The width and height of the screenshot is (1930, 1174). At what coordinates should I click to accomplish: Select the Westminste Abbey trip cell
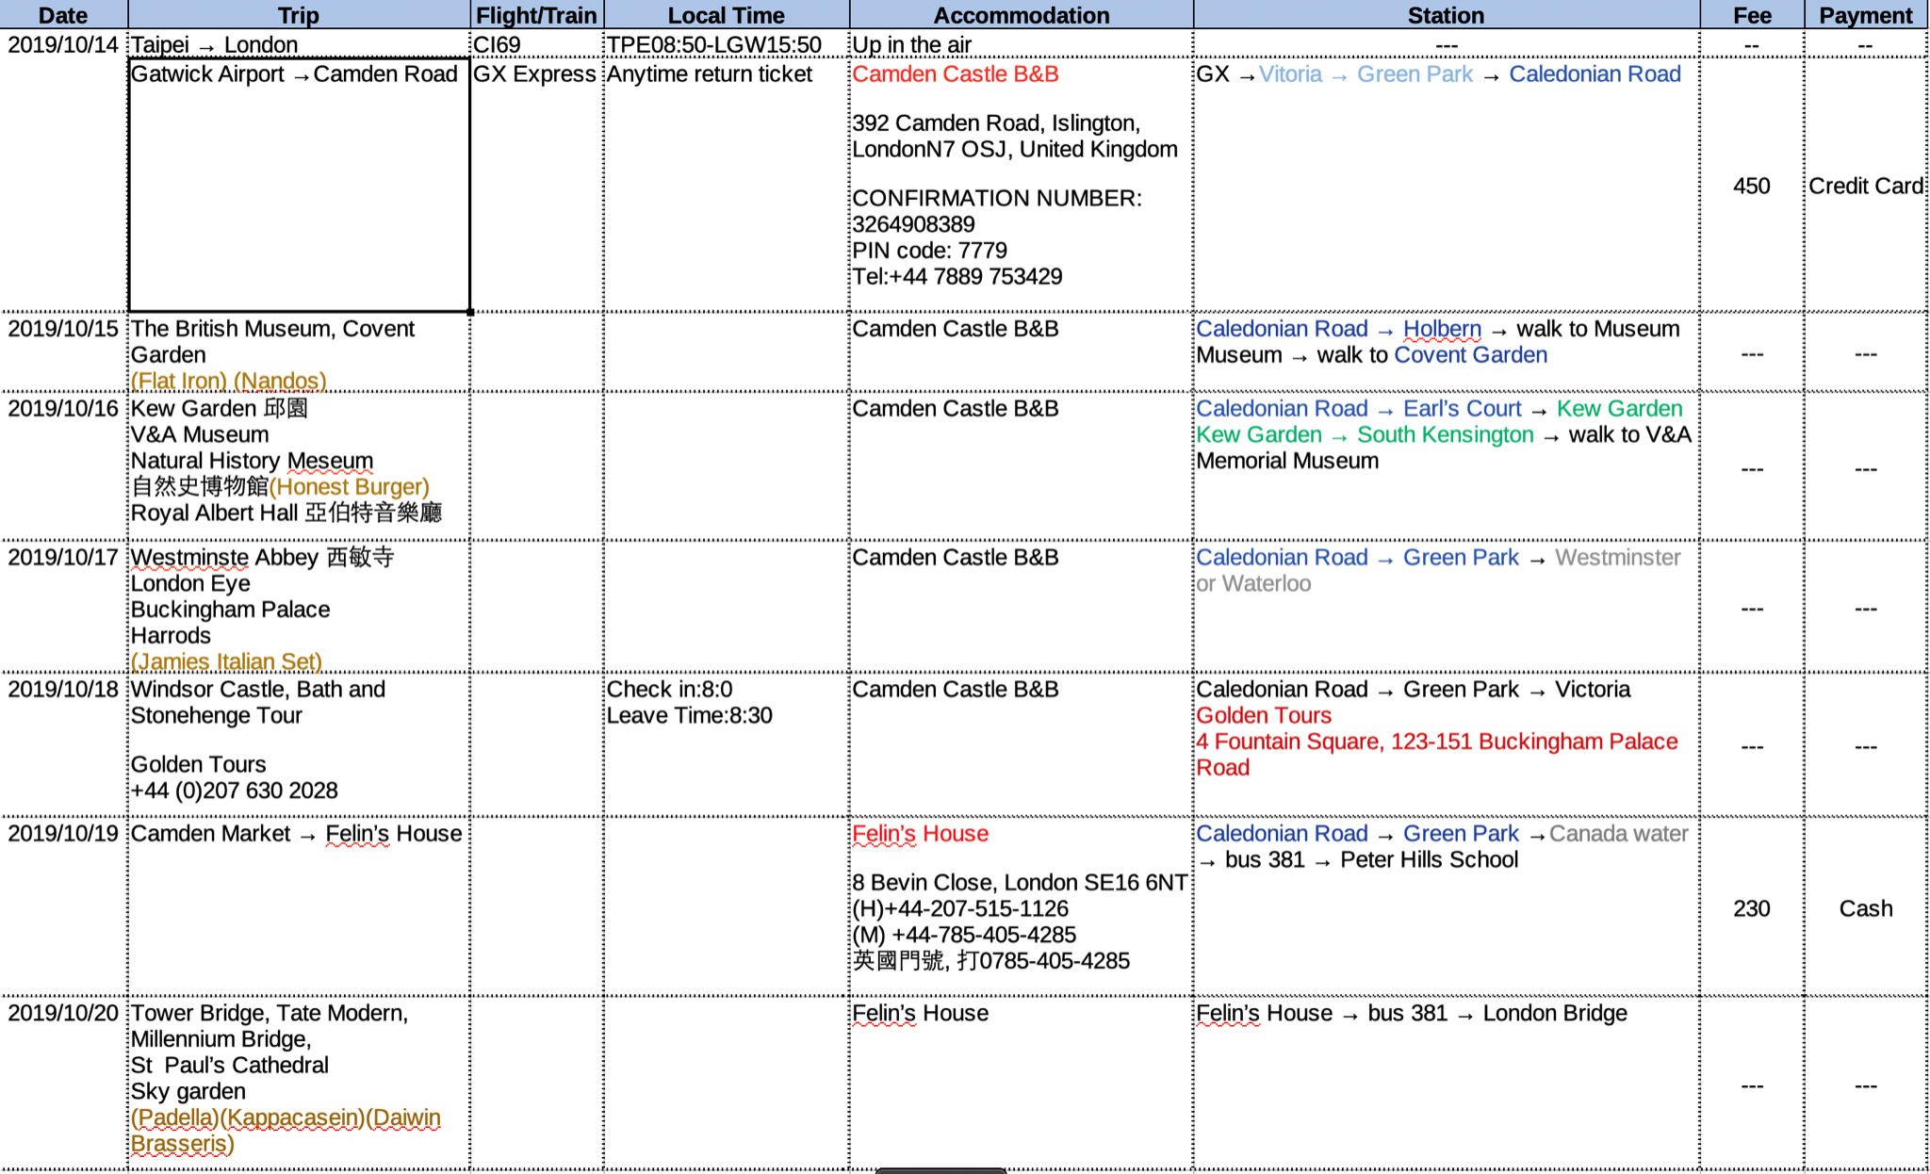pos(298,608)
